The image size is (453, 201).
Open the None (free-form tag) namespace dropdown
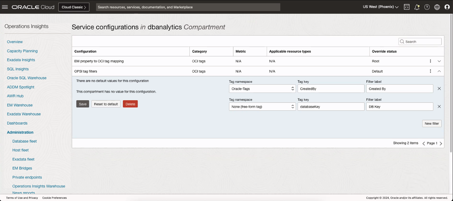tap(262, 107)
